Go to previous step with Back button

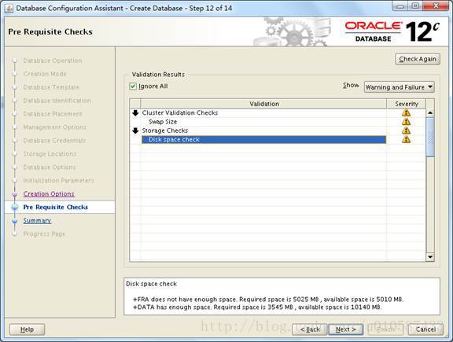click(310, 329)
